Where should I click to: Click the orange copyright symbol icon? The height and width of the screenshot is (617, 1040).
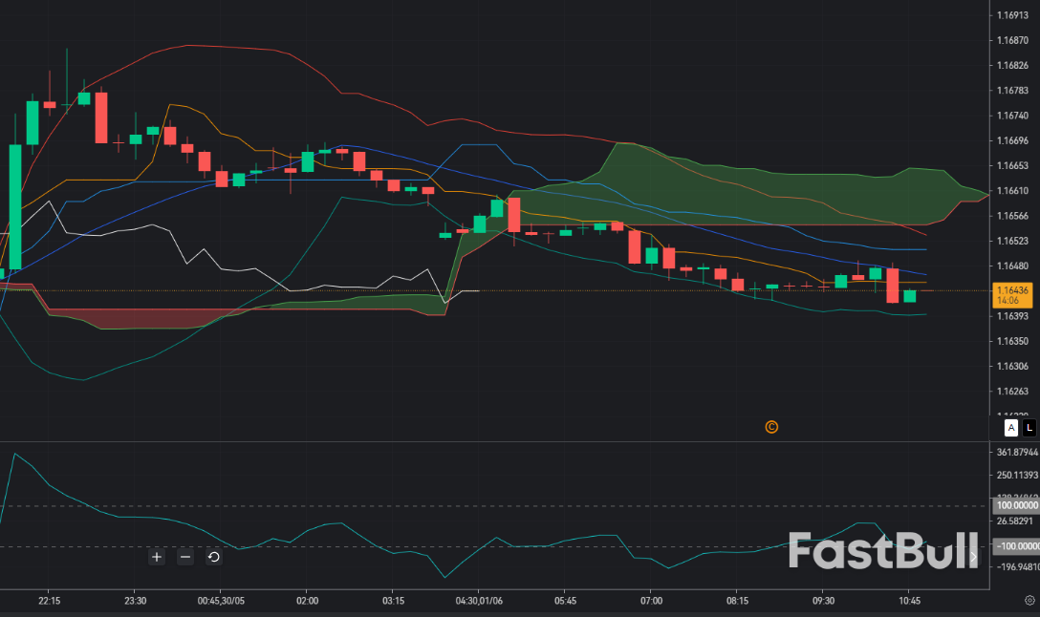(x=771, y=427)
